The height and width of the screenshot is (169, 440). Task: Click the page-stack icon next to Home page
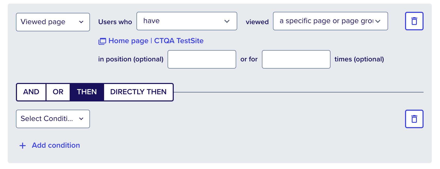(x=102, y=41)
